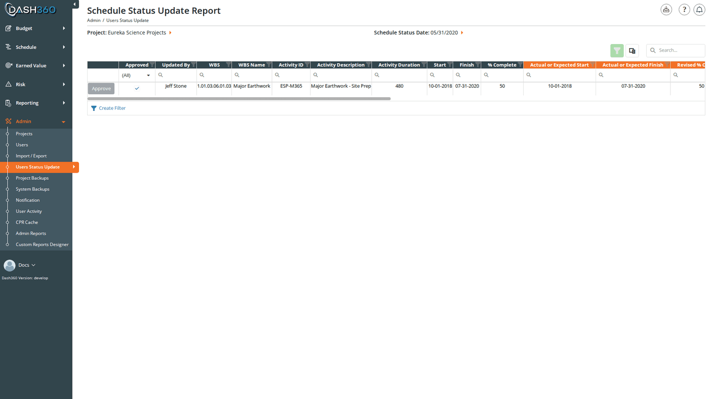
Task: Focus the Actual or Expected Start filter input
Action: point(559,75)
